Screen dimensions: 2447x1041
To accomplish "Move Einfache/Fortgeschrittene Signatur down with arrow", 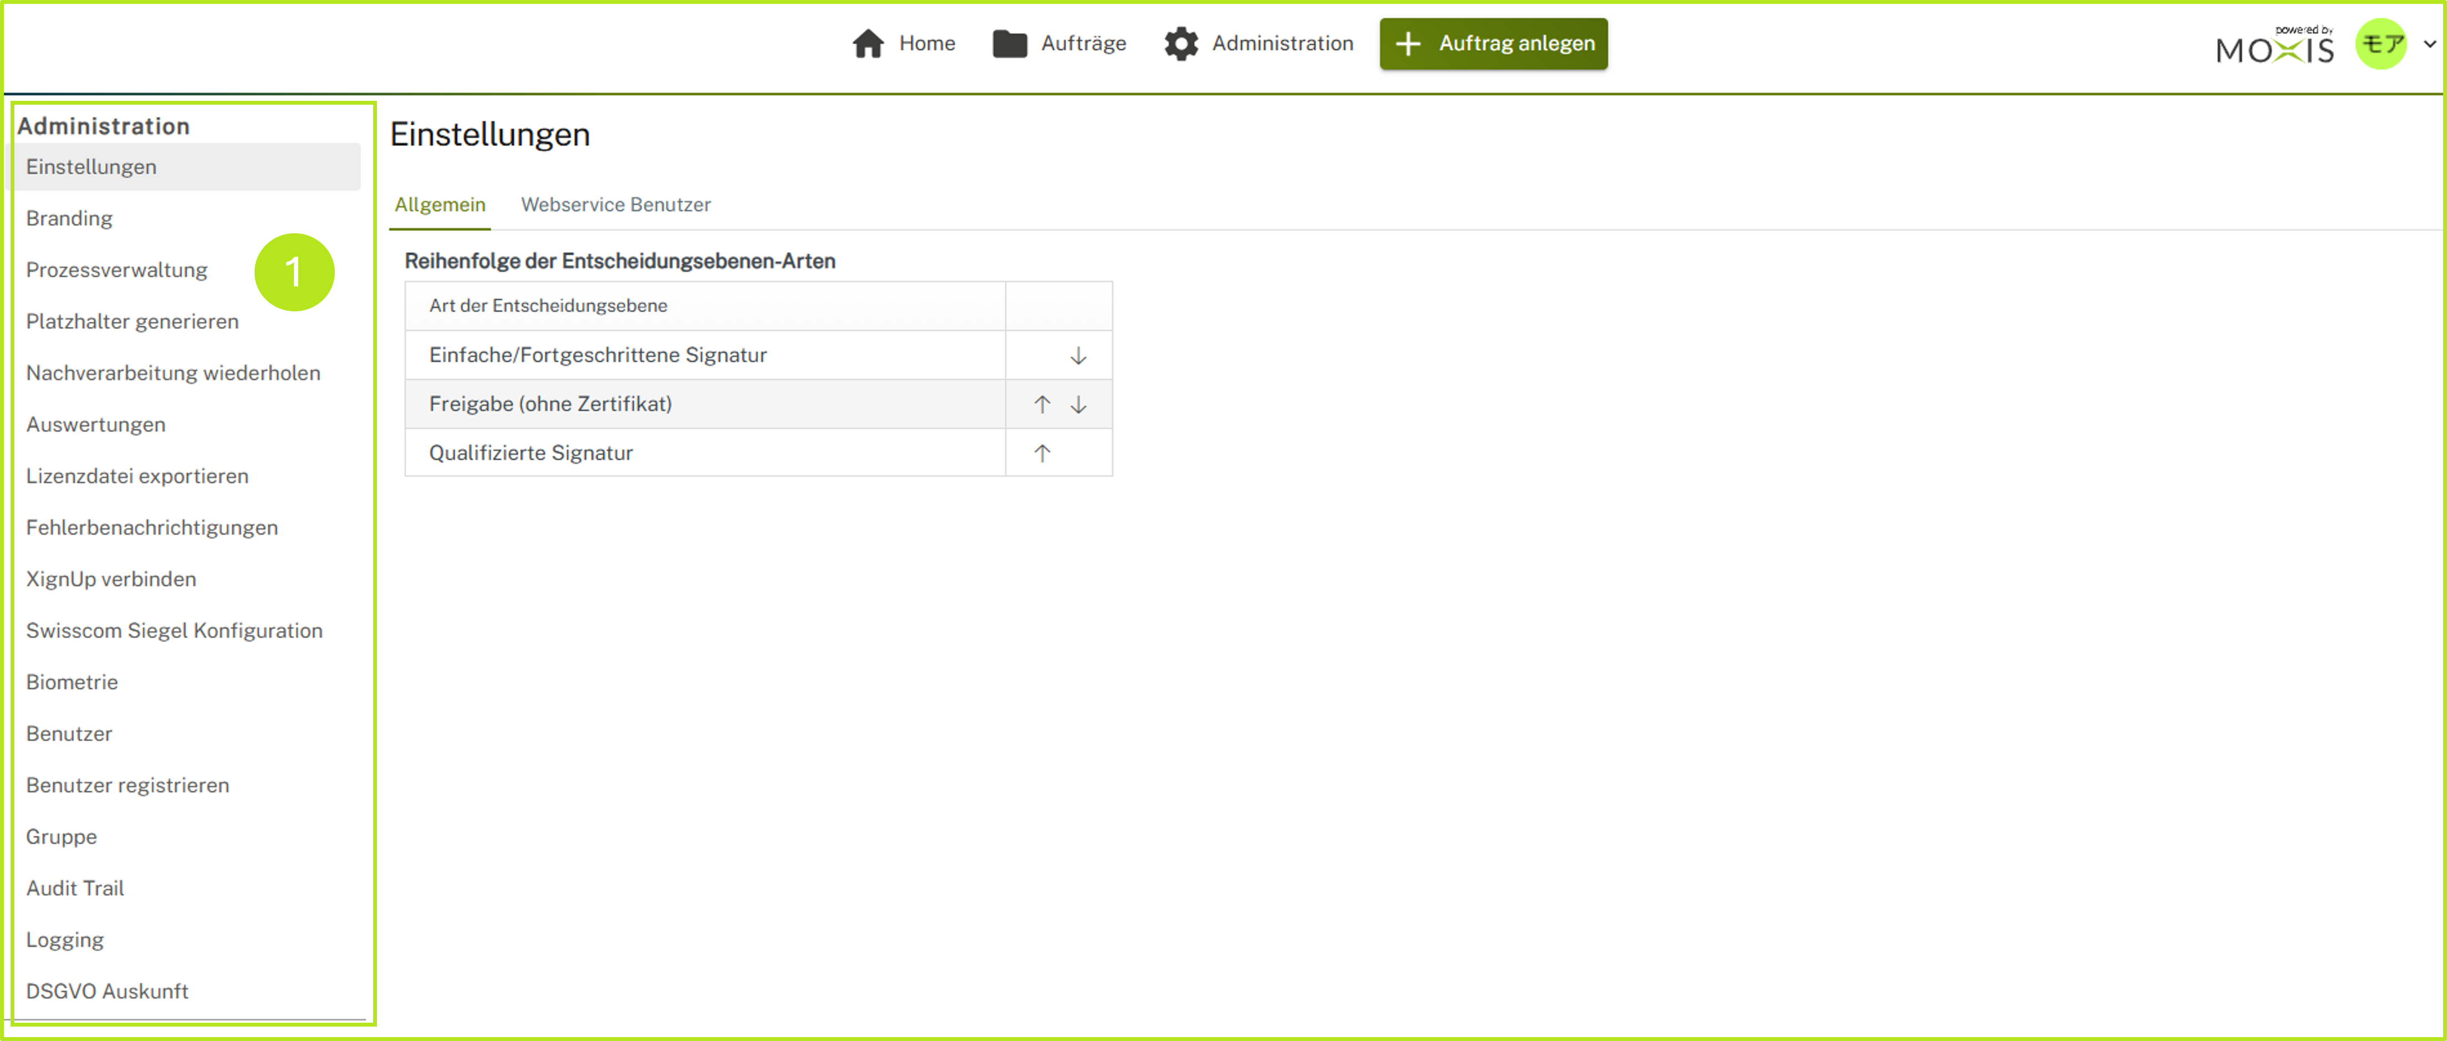I will pos(1078,356).
